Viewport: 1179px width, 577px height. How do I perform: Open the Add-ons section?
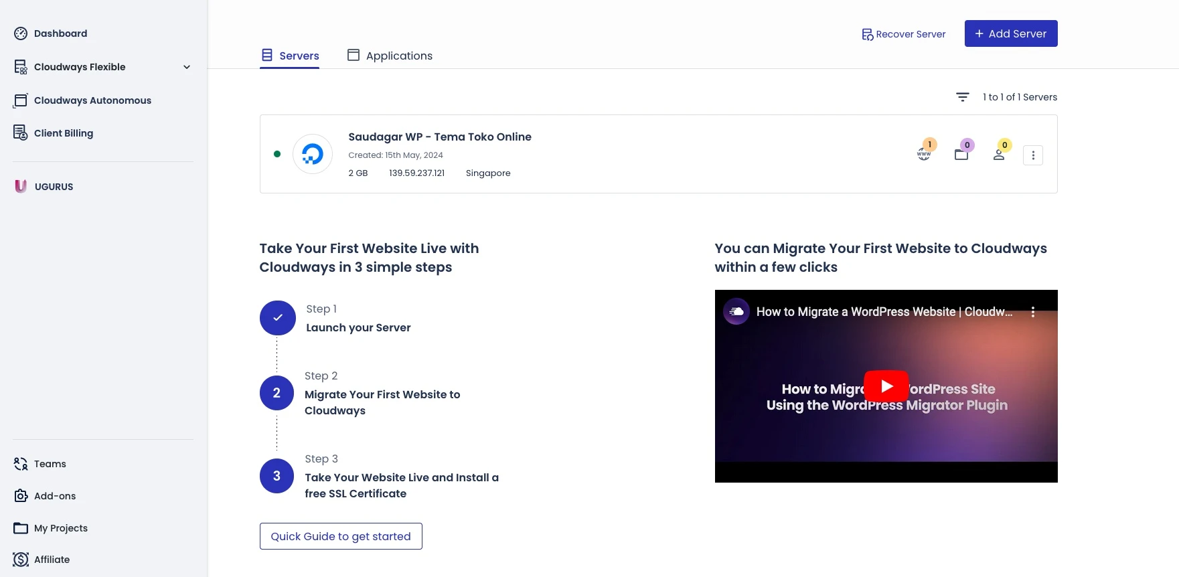pyautogui.click(x=45, y=496)
